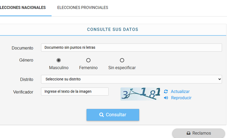Click the Verificador captcha text field
The image size is (227, 138).
pyautogui.click(x=75, y=91)
